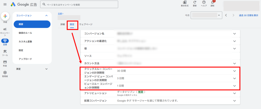Open ツール wrench icon in sidebar

5,52
